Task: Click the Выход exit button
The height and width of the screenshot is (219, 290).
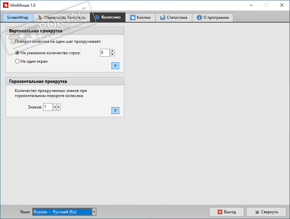Action: (227, 212)
